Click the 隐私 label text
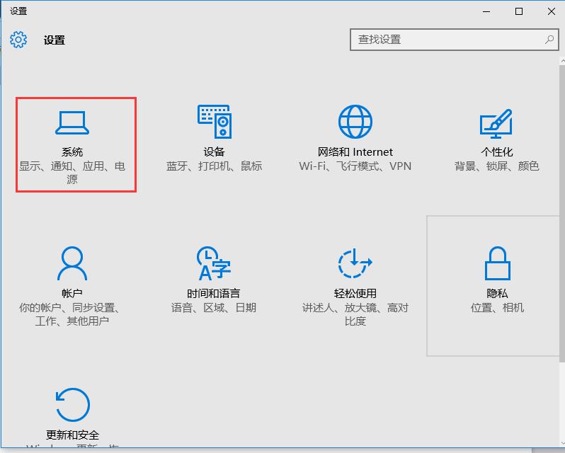Viewport: 565px width, 453px height. 497,294
